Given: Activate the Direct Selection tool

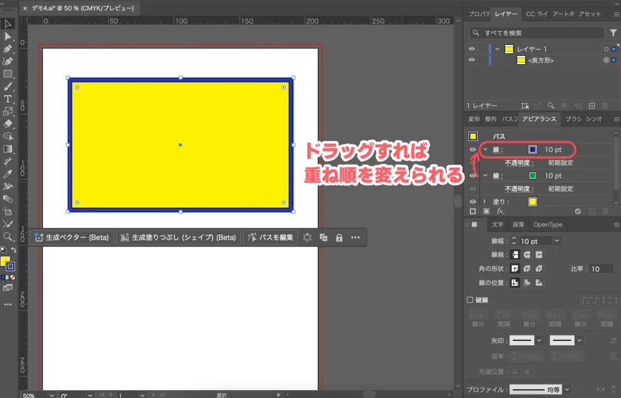Looking at the screenshot, I should coord(8,35).
